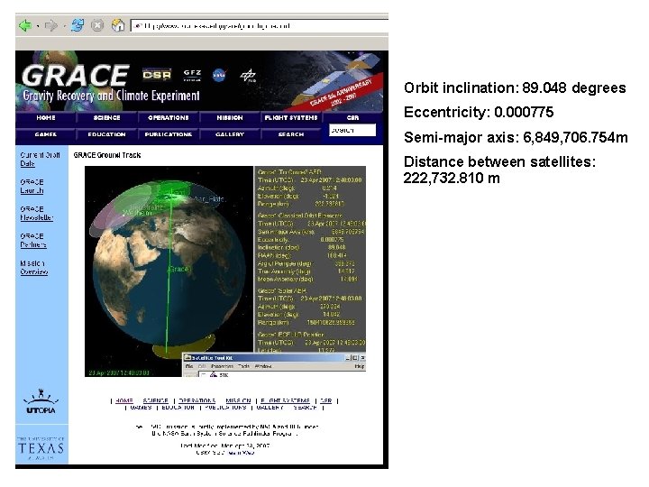Click the footer MISSION link

238,400
